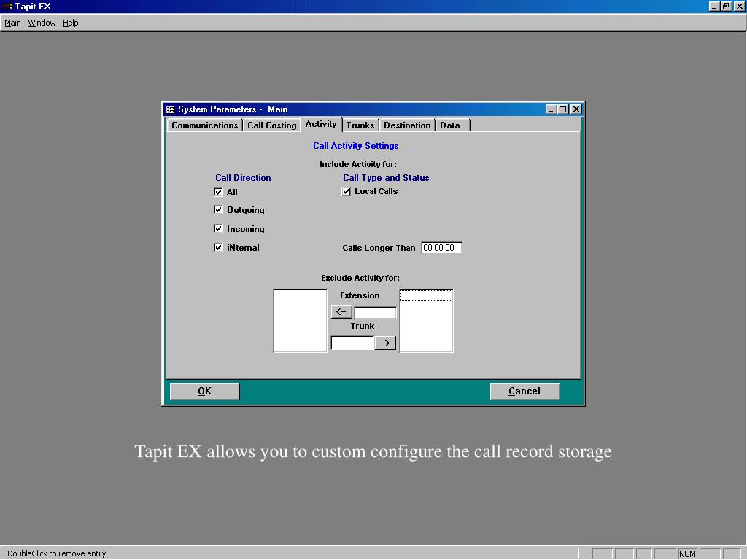Click the 'Call Activity Settings' heading
747x560 pixels.
pyautogui.click(x=356, y=146)
